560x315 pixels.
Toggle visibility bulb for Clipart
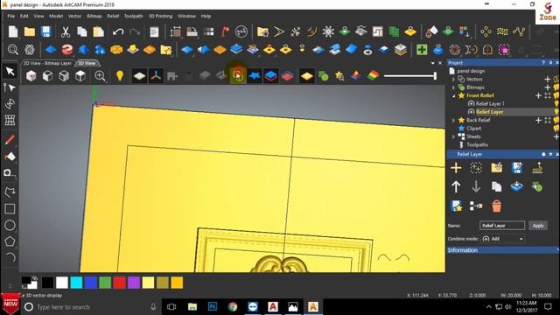click(x=556, y=129)
